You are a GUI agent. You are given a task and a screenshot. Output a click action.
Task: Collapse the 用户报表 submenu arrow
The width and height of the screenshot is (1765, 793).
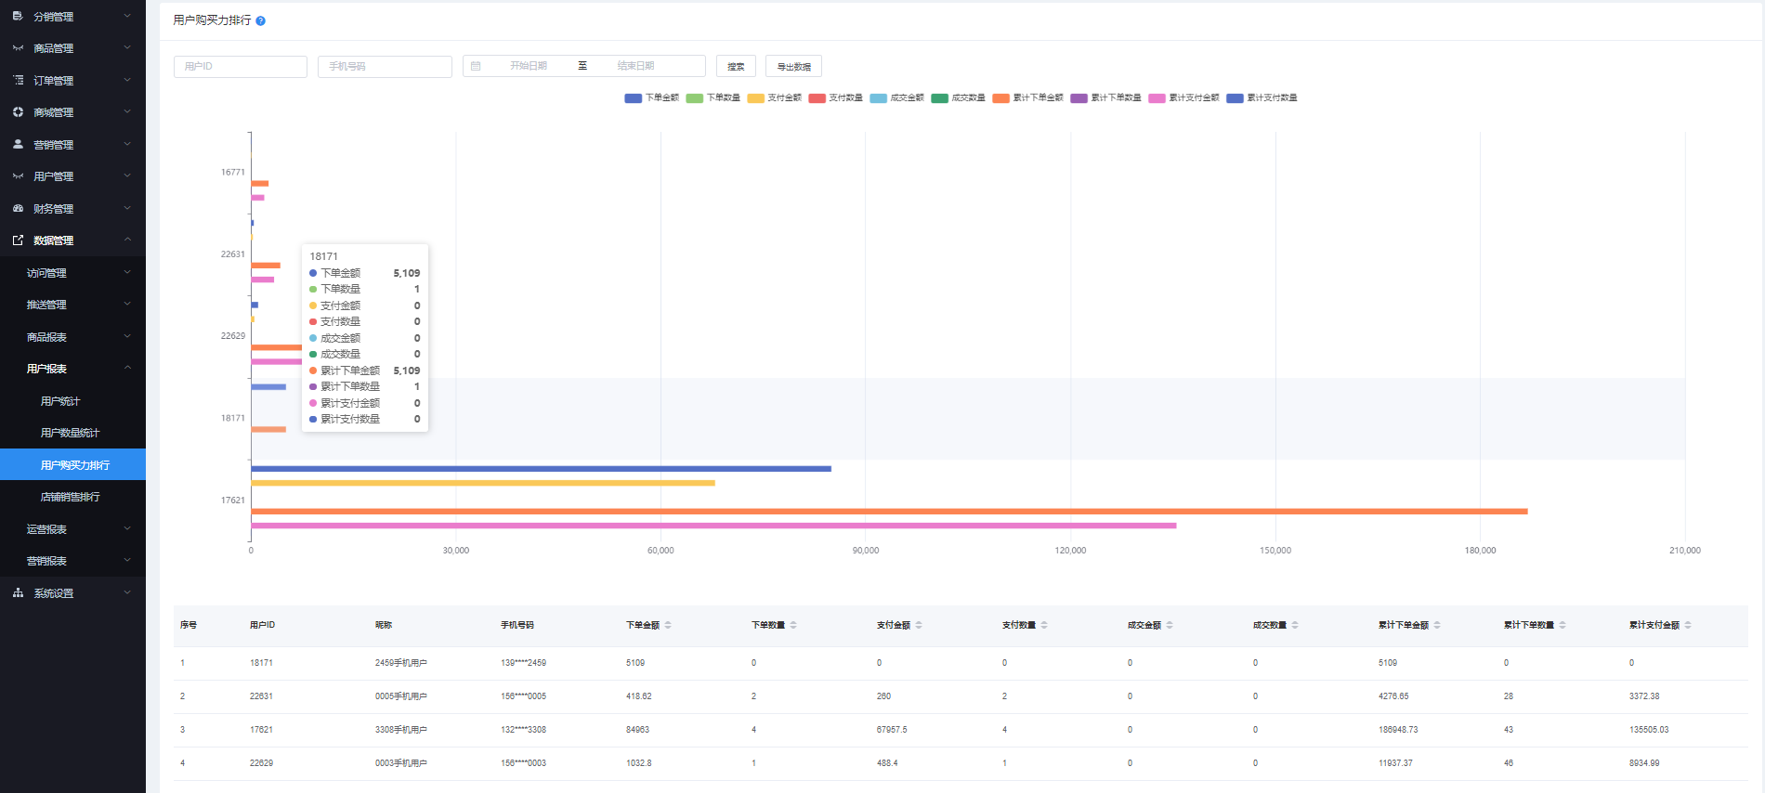[x=127, y=369]
